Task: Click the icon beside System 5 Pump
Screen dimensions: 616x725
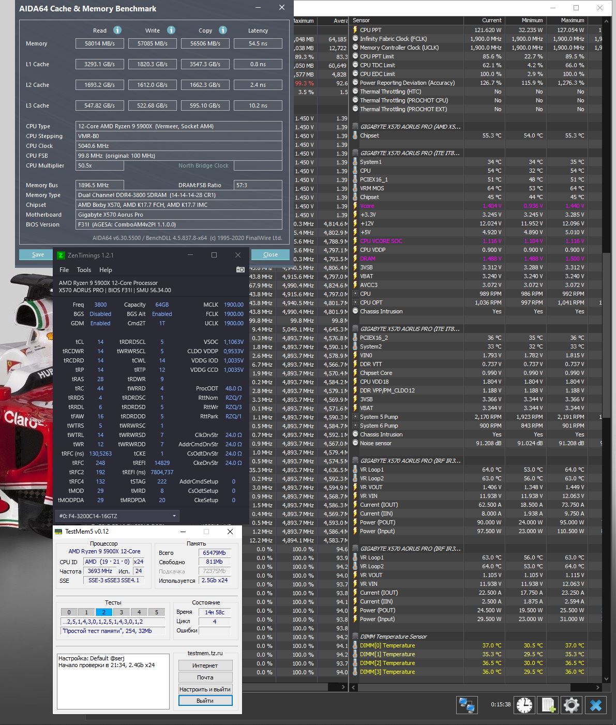Action: (355, 417)
